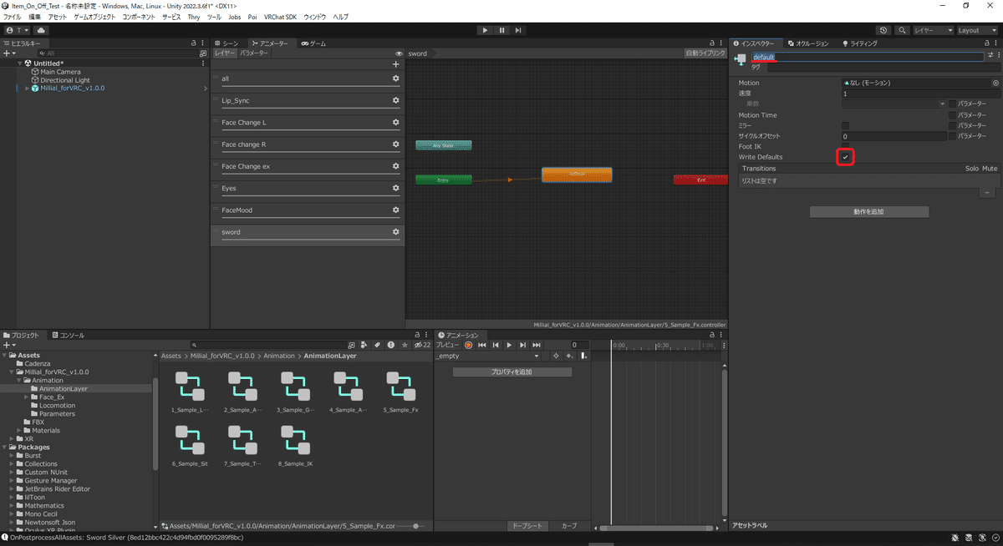Play the animation clip preview
Image resolution: width=1003 pixels, height=546 pixels.
(x=509, y=345)
